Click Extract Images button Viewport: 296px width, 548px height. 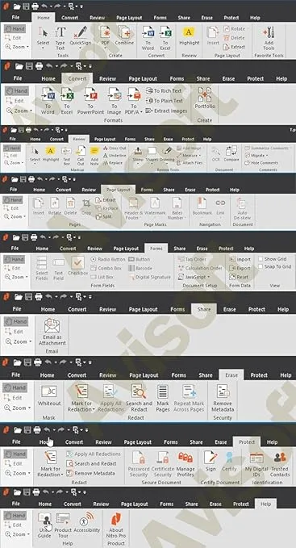(166, 111)
